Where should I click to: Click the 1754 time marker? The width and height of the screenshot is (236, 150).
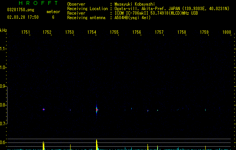coord(92,32)
